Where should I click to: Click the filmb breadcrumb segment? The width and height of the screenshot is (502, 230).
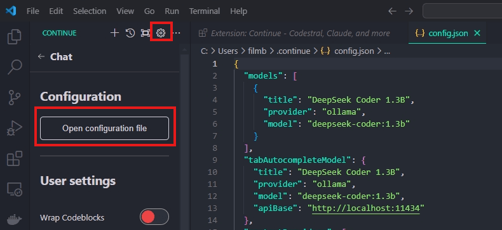pos(257,51)
